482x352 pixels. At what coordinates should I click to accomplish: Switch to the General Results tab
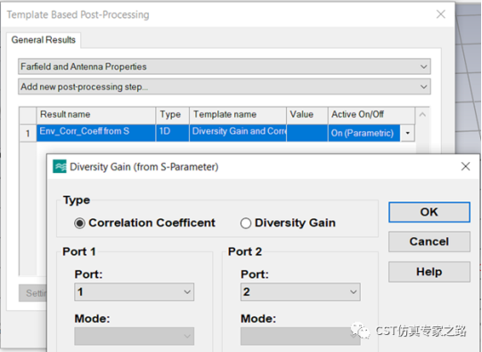click(44, 40)
